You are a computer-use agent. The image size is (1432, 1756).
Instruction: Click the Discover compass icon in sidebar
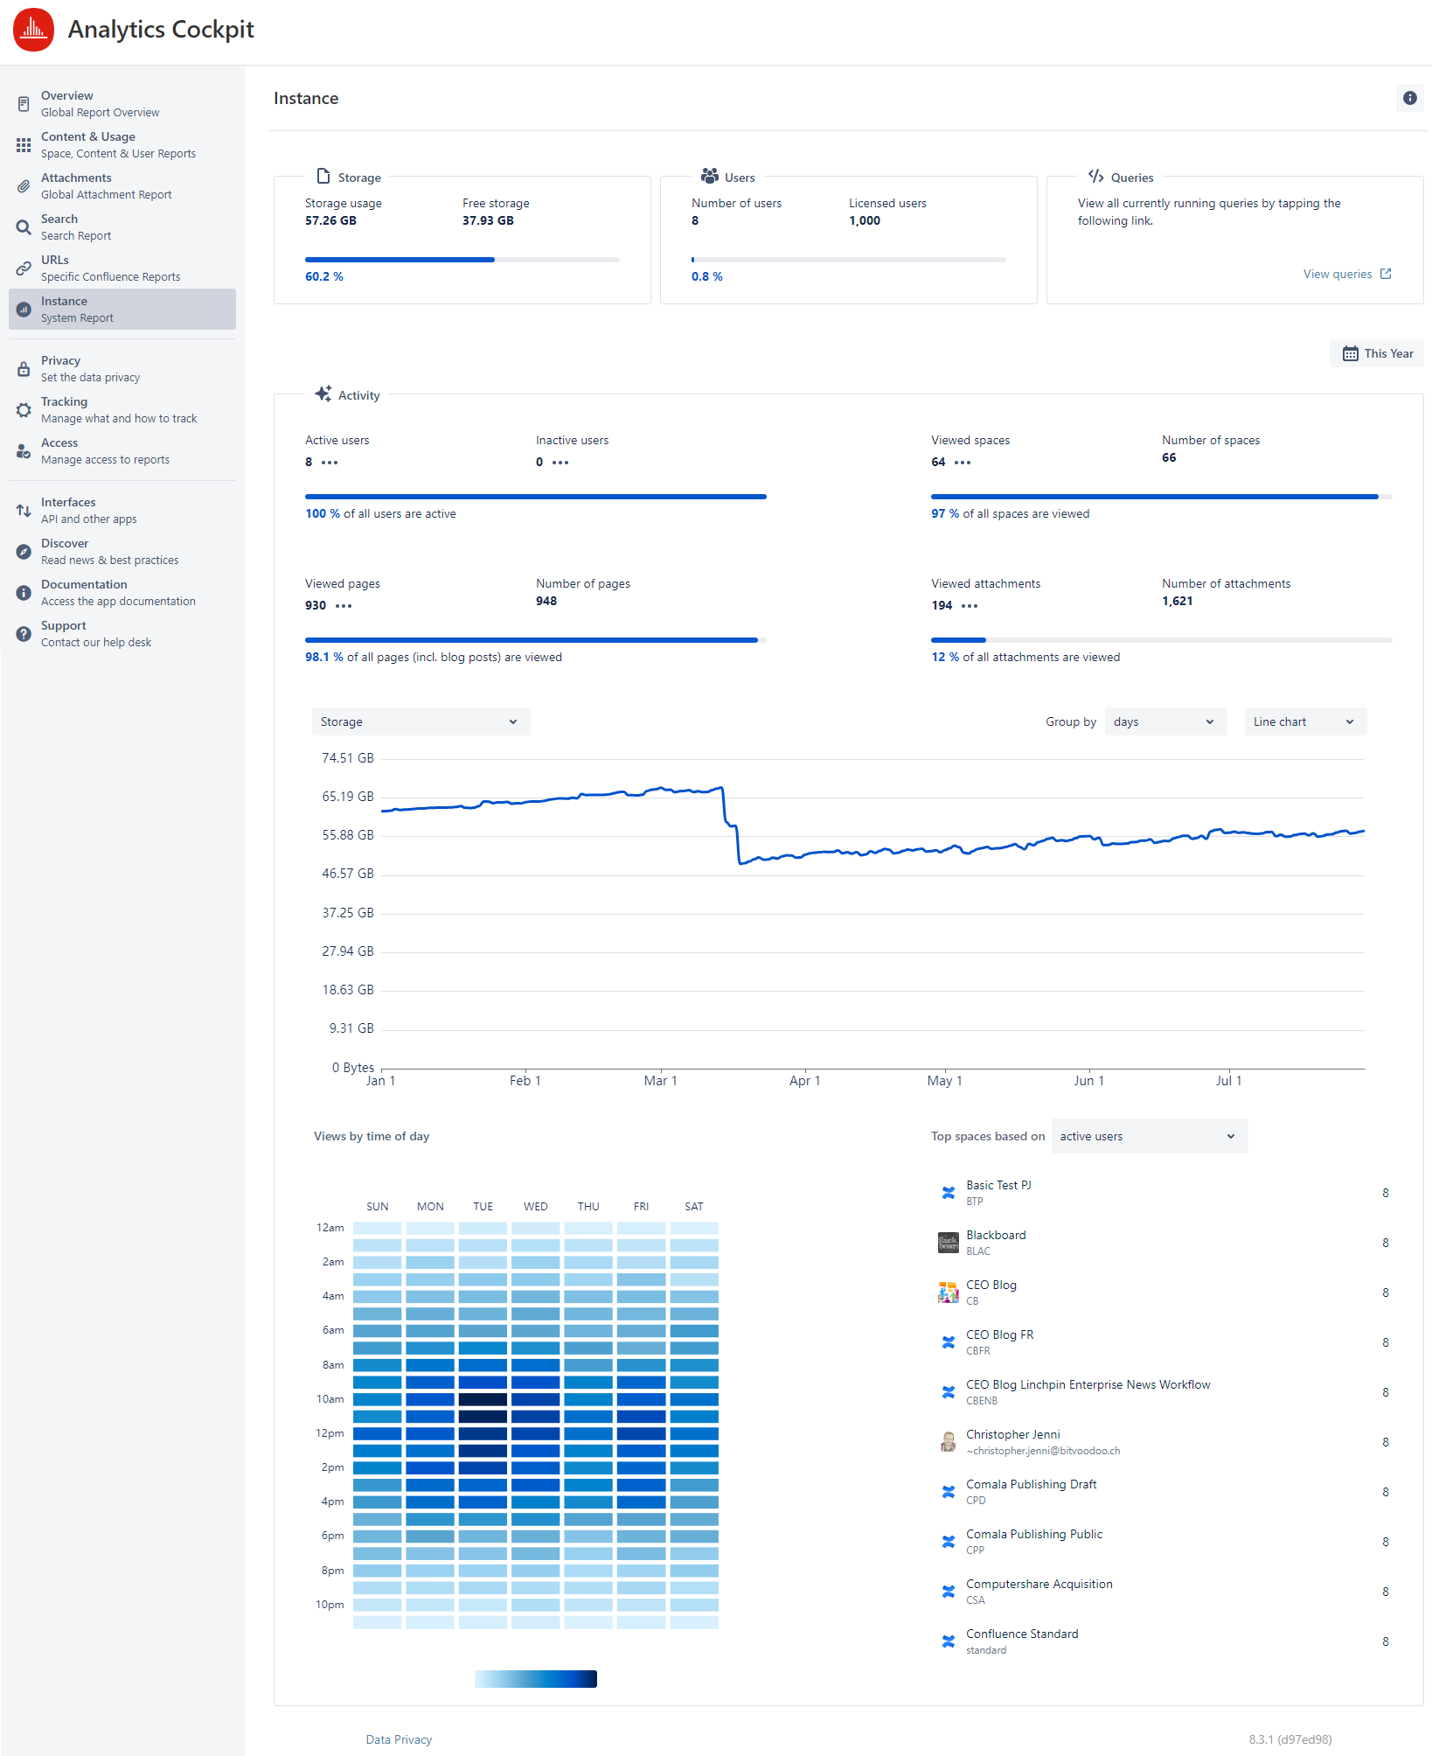tap(24, 552)
